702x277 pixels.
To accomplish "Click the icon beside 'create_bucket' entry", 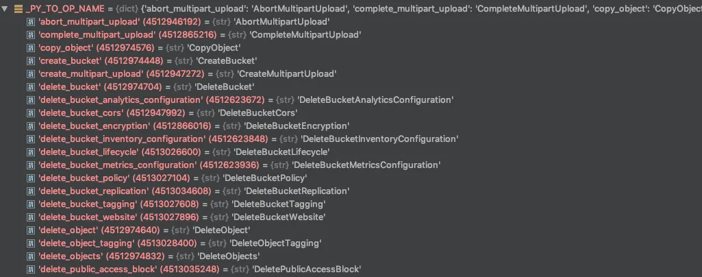I will click(31, 61).
